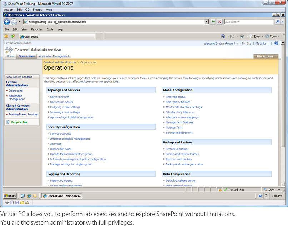Viewport: 288px width, 226px height.
Task: Open SharePoint help via blue question mark icon
Action: click(276, 43)
